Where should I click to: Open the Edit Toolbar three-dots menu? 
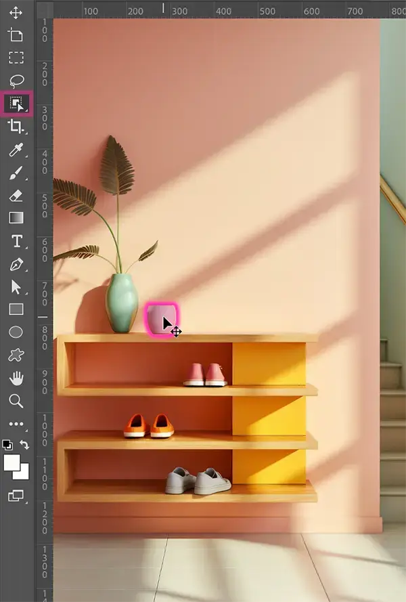(x=16, y=424)
